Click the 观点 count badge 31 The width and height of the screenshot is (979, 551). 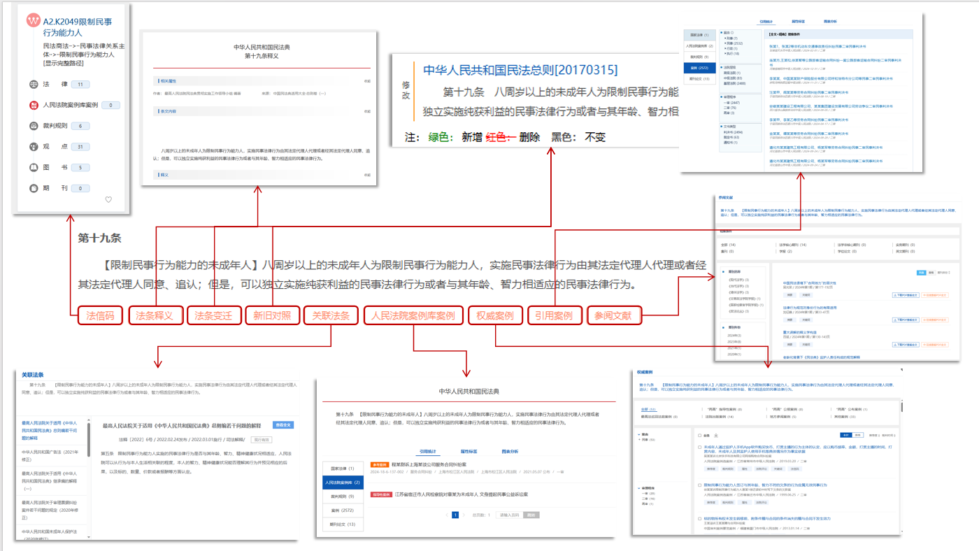click(80, 147)
